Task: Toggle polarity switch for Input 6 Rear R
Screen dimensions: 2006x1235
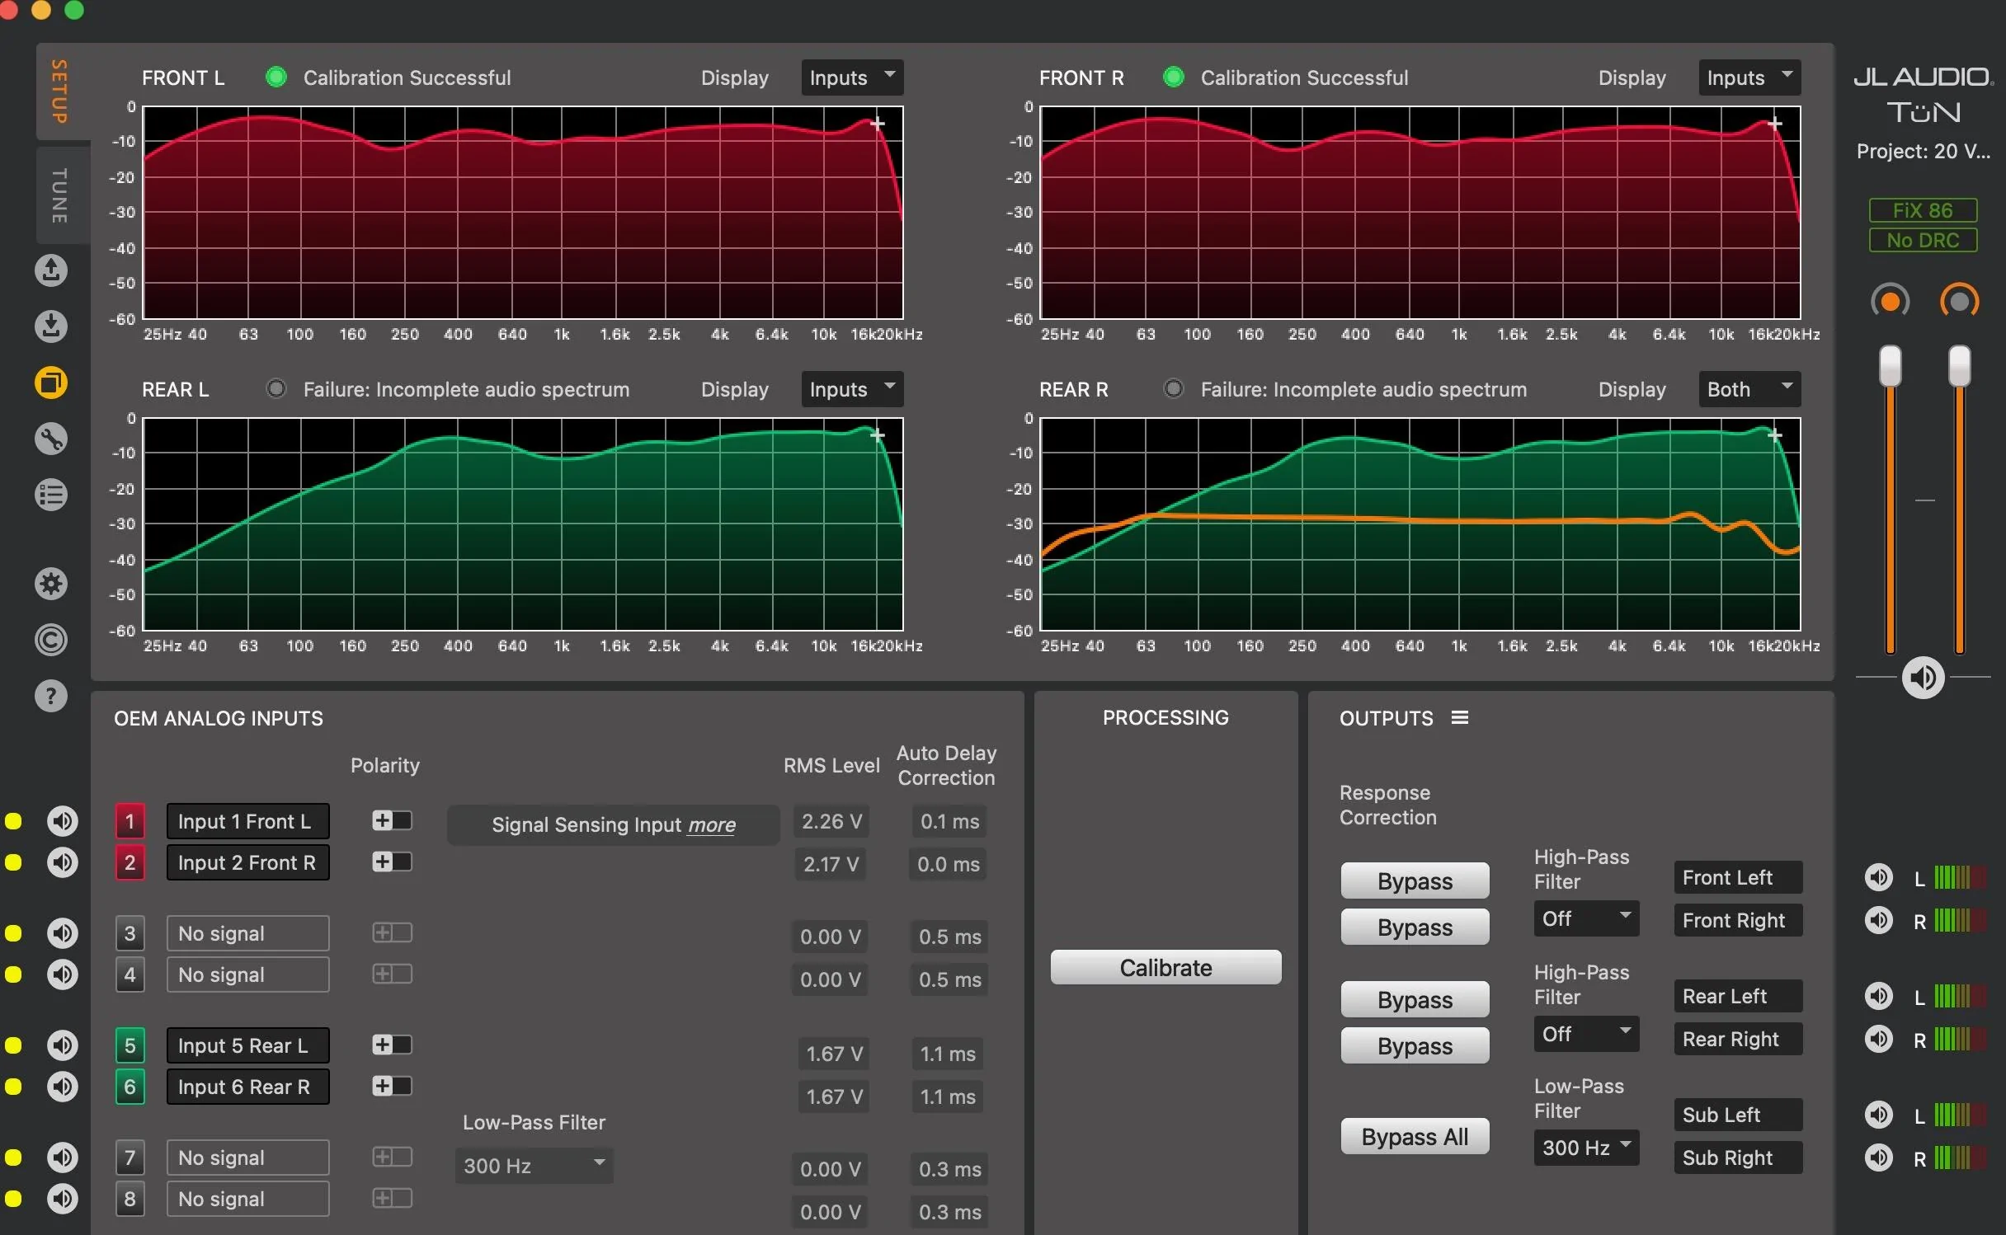Action: 392,1086
